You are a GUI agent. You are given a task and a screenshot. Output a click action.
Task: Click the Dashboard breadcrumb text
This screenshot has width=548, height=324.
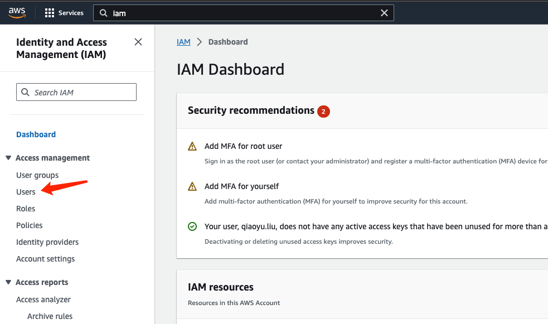point(228,42)
